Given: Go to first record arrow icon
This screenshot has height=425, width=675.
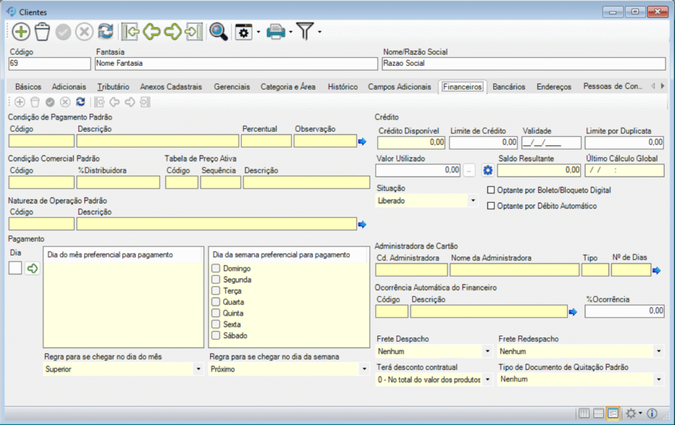Looking at the screenshot, I should click(130, 32).
